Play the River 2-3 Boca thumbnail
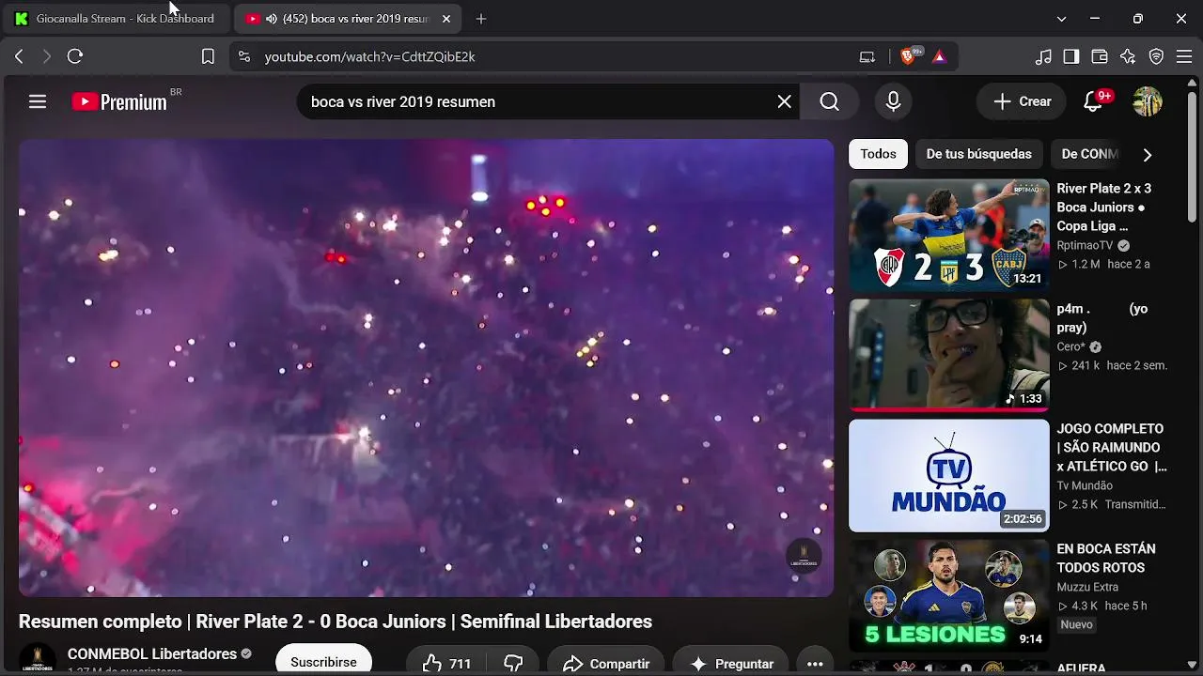The image size is (1203, 676). coord(948,236)
